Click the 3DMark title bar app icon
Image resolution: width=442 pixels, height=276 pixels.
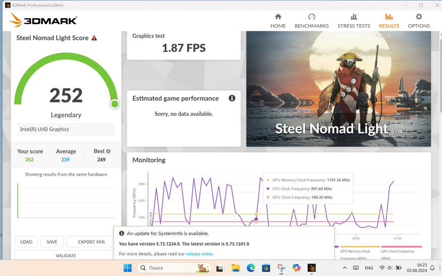[x=8, y=5]
